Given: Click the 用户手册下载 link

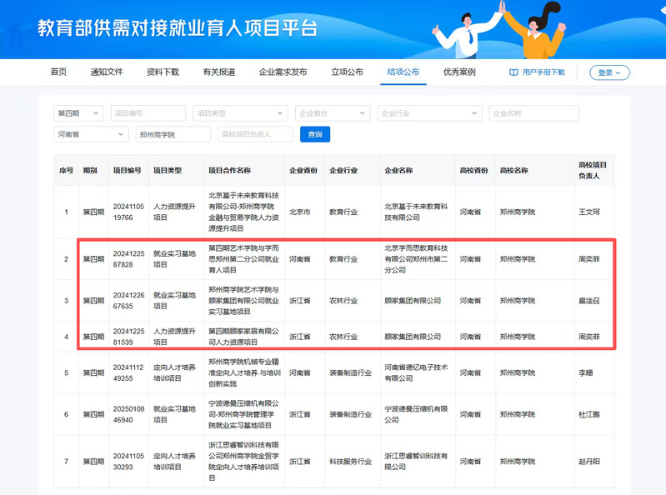Looking at the screenshot, I should click(543, 72).
